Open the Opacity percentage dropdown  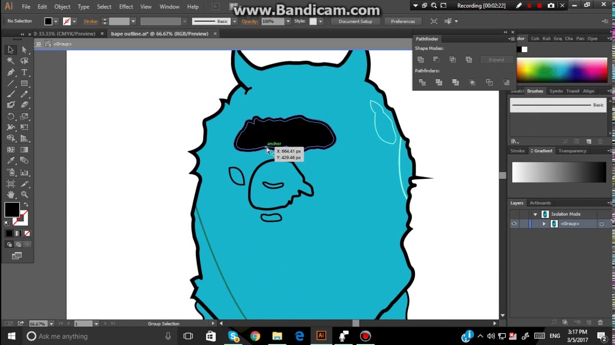[288, 21]
